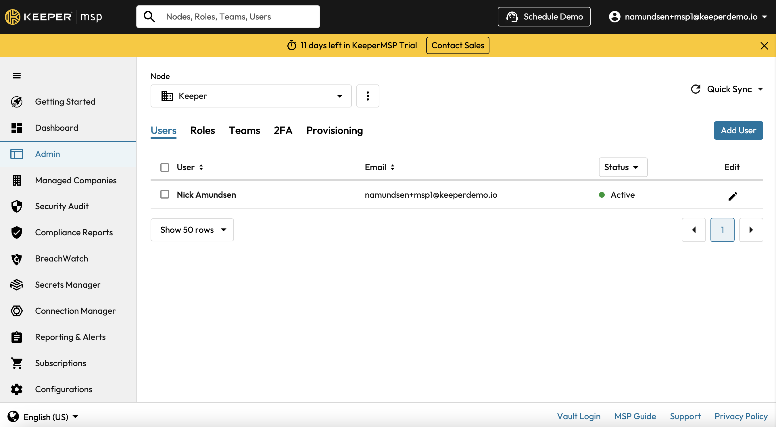Image resolution: width=776 pixels, height=427 pixels.
Task: Click the Add User button
Action: (738, 131)
